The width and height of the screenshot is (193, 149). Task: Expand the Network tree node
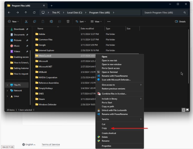pyautogui.click(x=7, y=91)
